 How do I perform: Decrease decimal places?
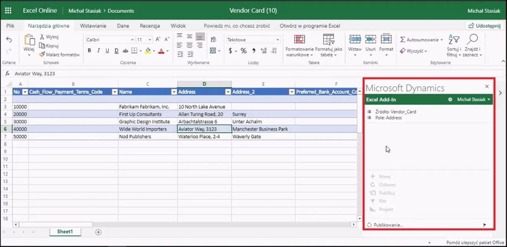tap(274, 51)
